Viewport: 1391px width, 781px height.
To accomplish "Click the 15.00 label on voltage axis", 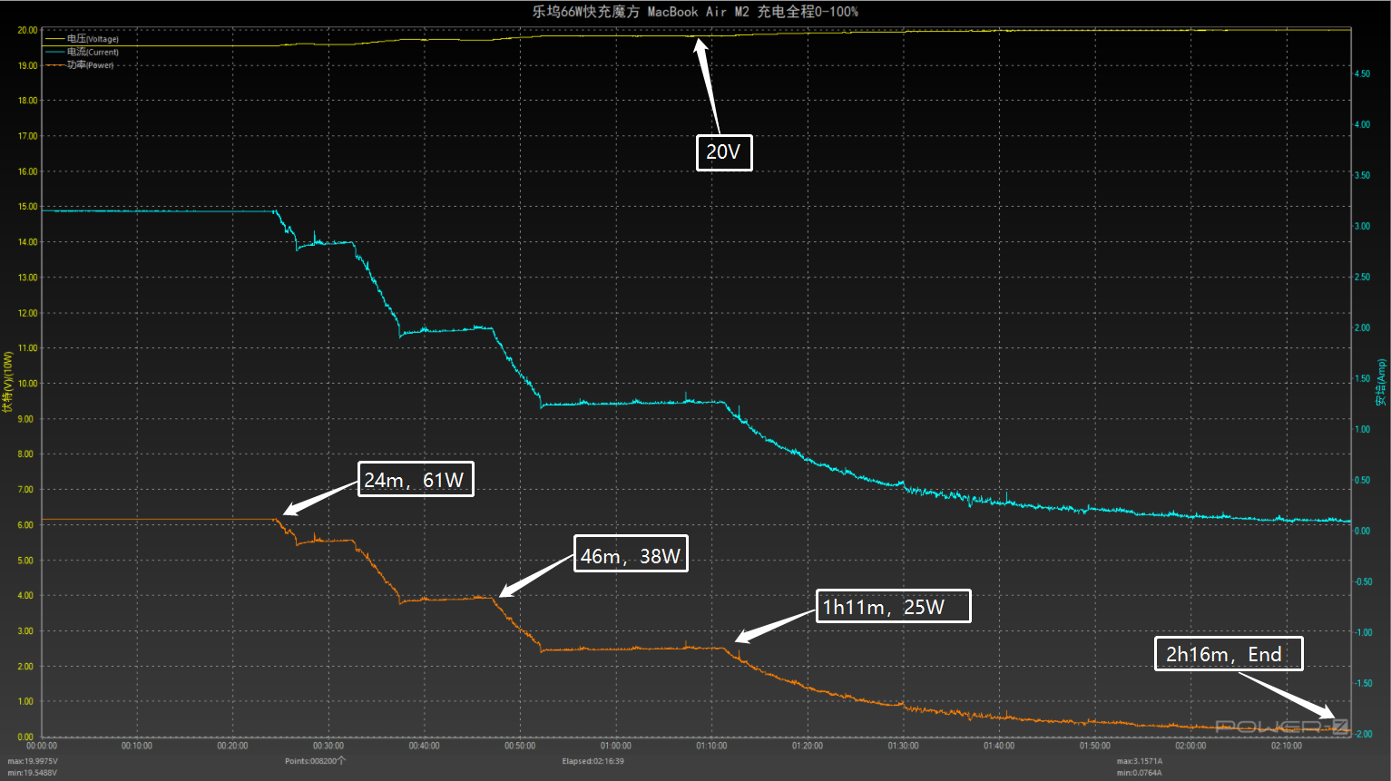I will point(27,207).
